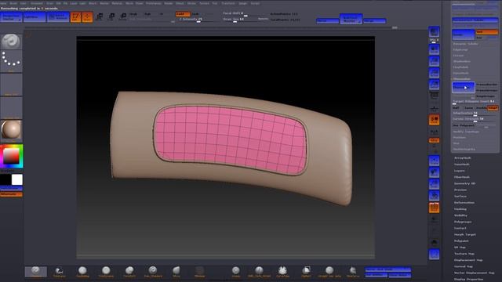Viewport: 502px width, 282px height.
Task: Toggle the orange Adapt button
Action: point(493,108)
